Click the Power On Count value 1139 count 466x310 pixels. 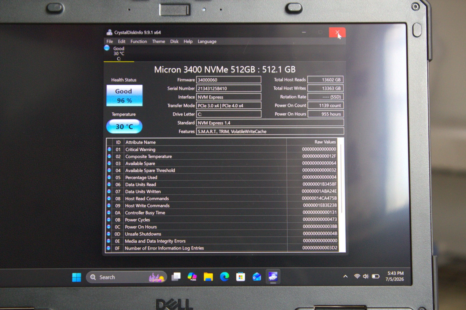326,105
